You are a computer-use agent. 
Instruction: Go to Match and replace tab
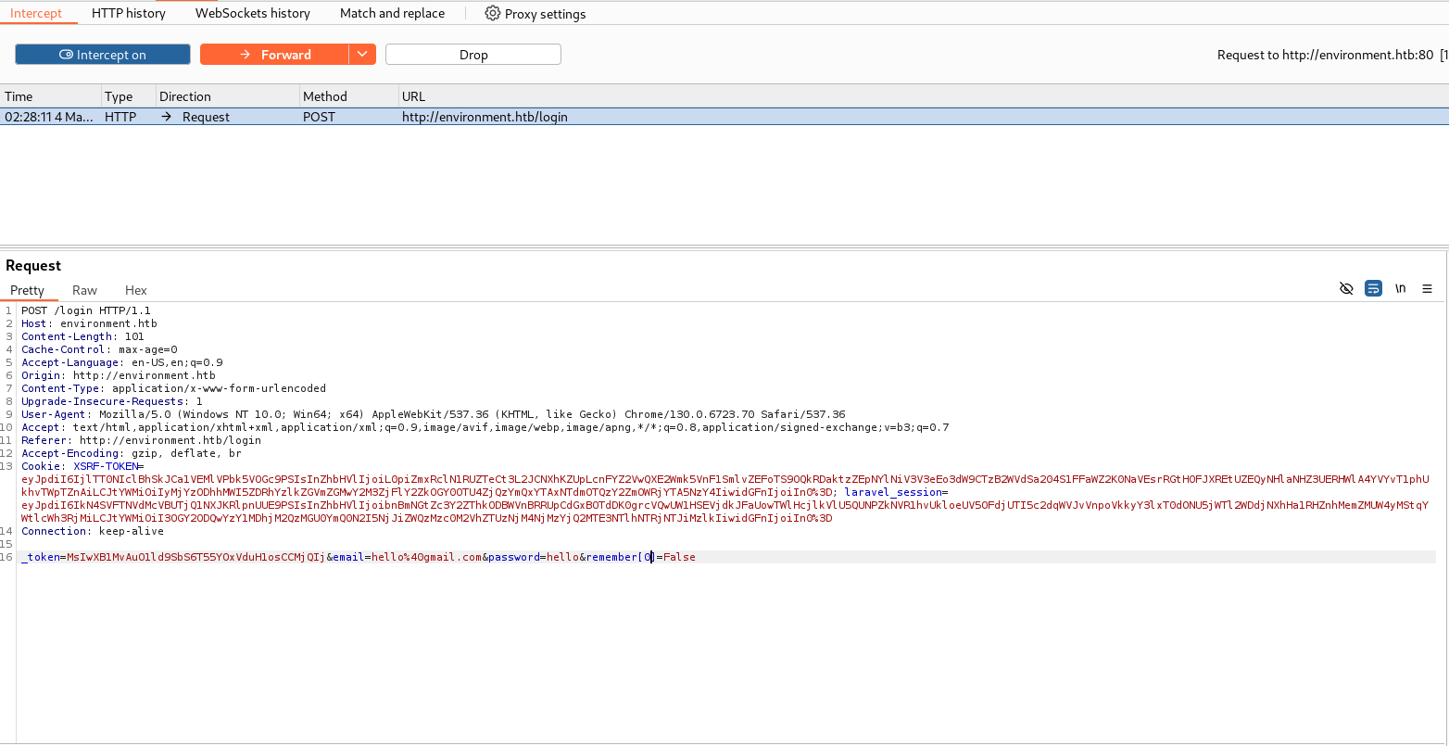pos(392,13)
